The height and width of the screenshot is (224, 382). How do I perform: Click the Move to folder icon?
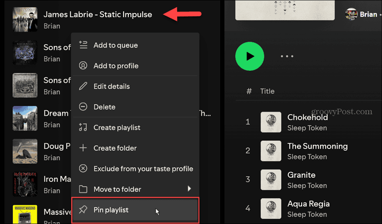83,189
